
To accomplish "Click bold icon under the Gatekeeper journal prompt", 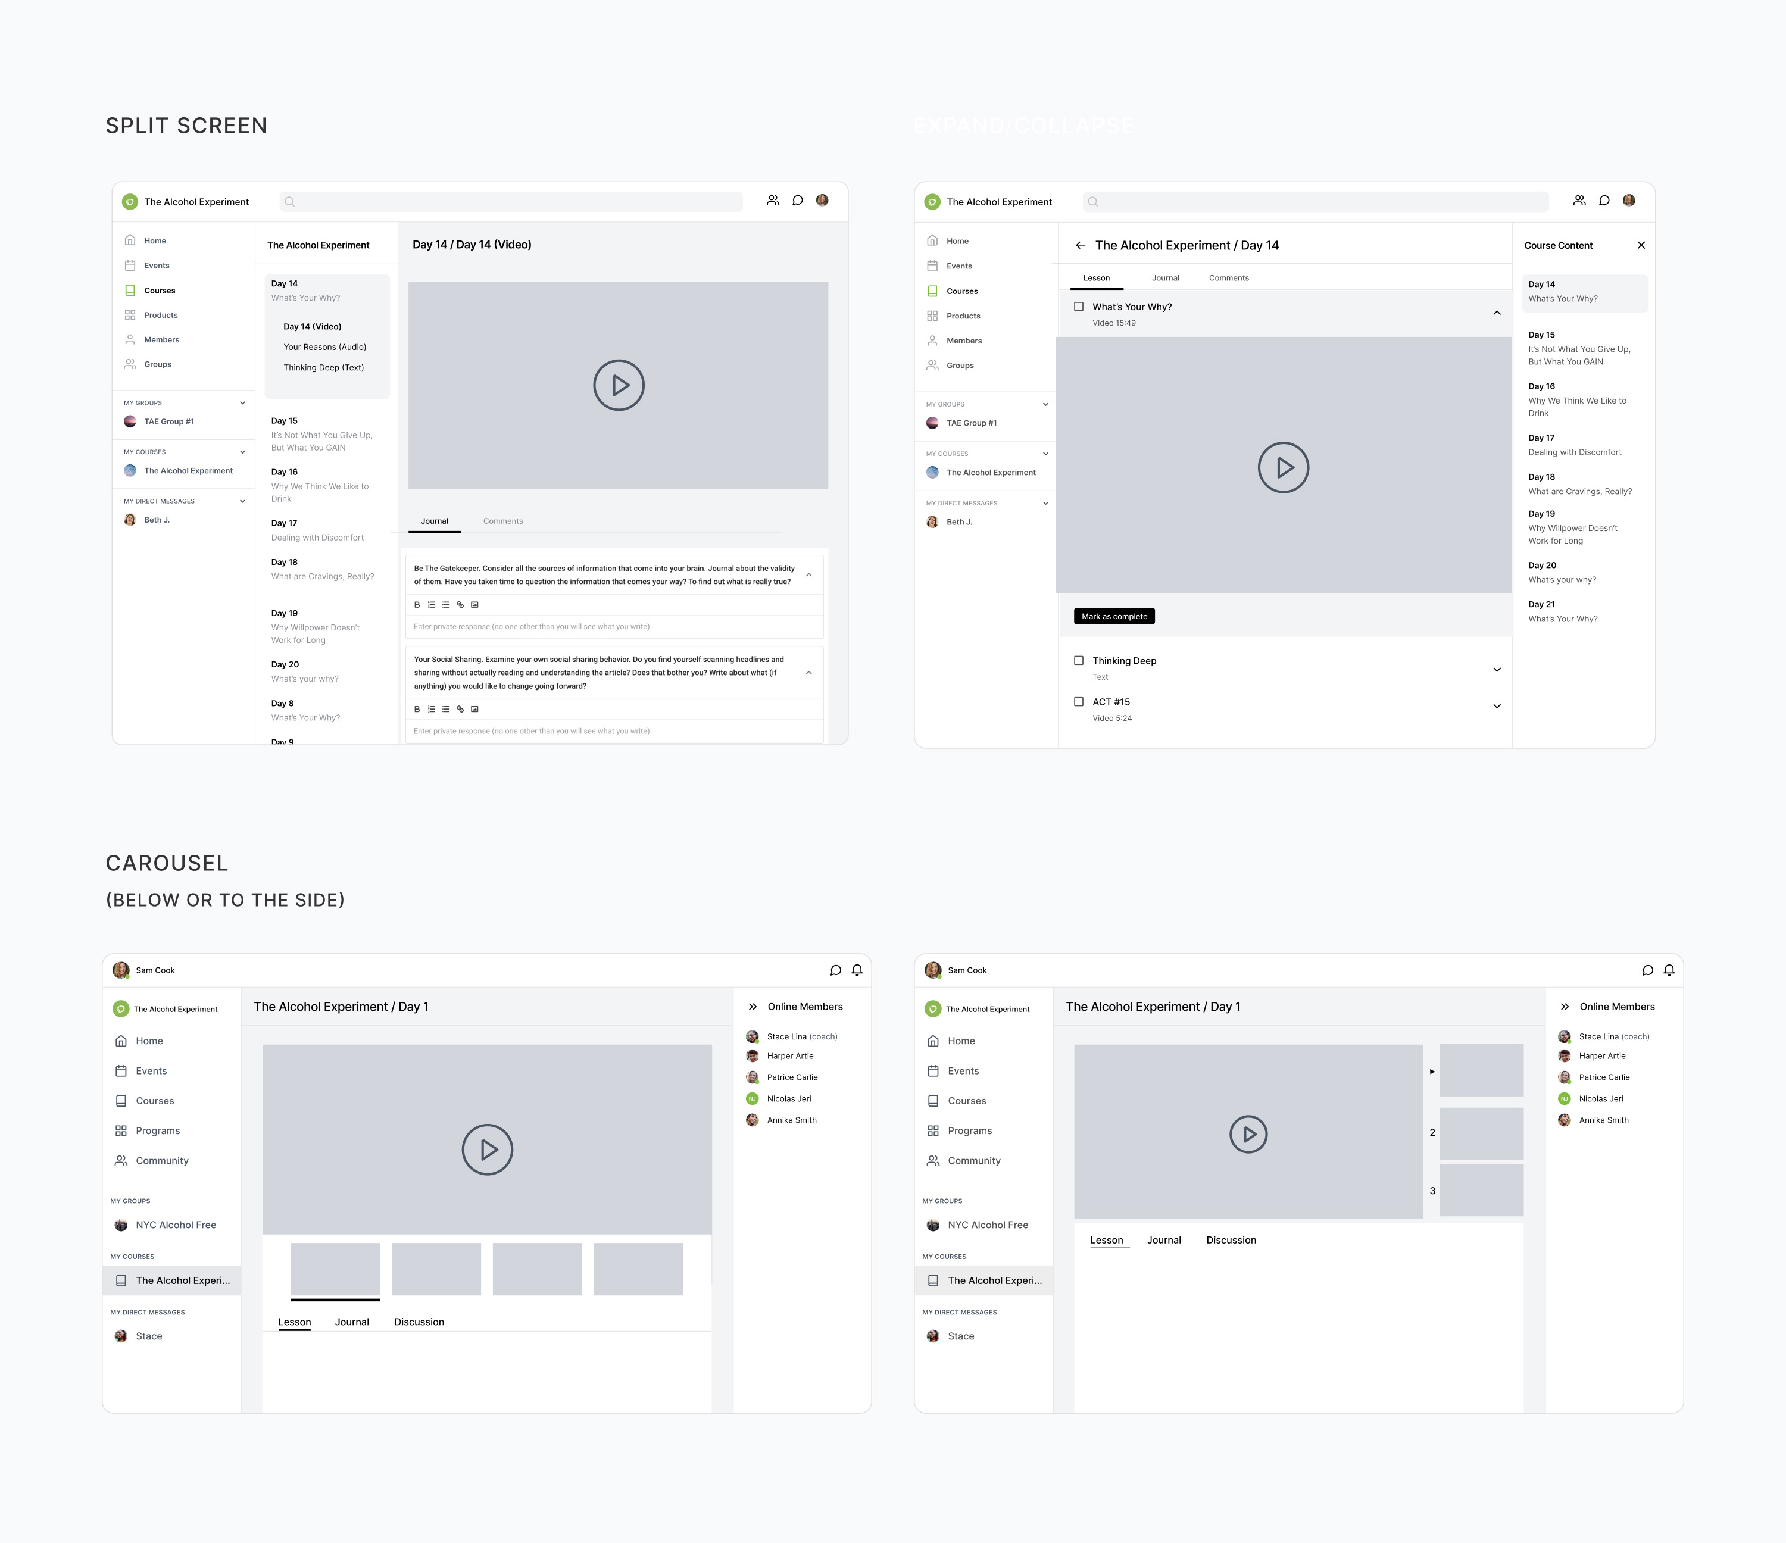I will click(x=417, y=605).
